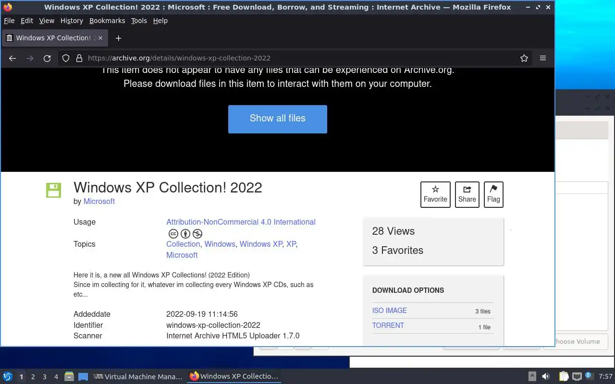Viewport: 615px width, 384px height.
Task: Switch to workspace 2
Action: point(33,377)
